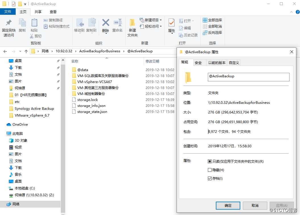Screen dimensions: 300x215
Task: Click the @ActiveBackup folder name input field
Action: pyautogui.click(x=249, y=77)
